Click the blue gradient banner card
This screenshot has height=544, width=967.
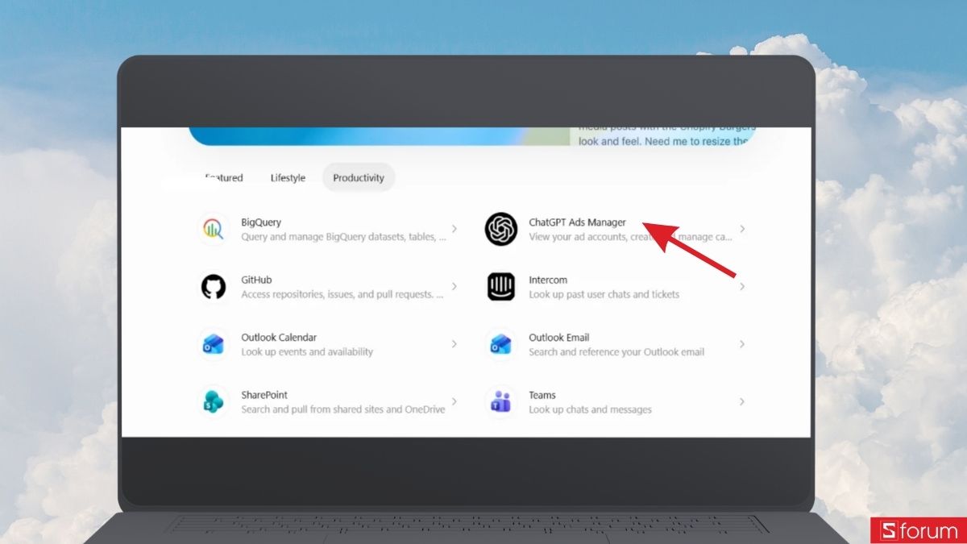click(x=379, y=135)
